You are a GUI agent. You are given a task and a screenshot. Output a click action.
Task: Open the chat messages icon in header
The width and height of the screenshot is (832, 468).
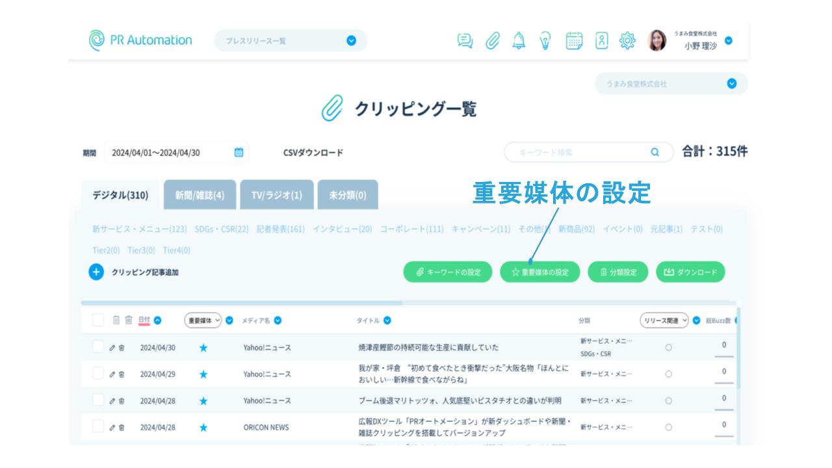tap(465, 40)
